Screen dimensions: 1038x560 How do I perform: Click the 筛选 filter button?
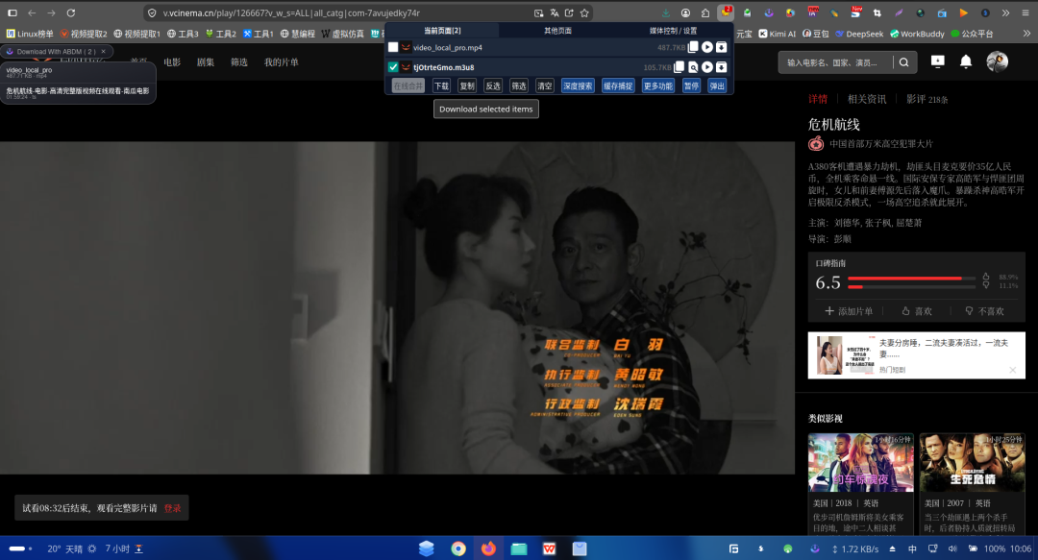(519, 86)
